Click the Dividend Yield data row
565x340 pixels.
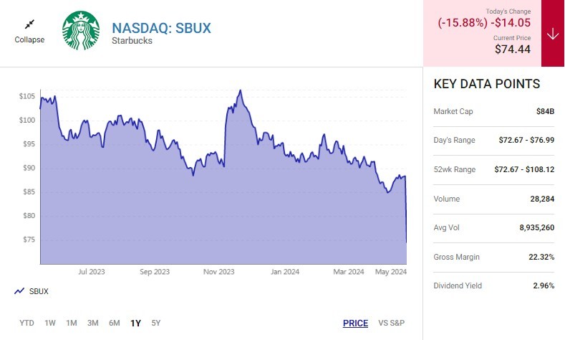coord(493,285)
